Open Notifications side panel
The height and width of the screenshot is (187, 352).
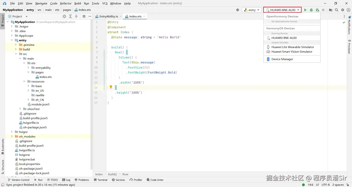click(x=349, y=25)
